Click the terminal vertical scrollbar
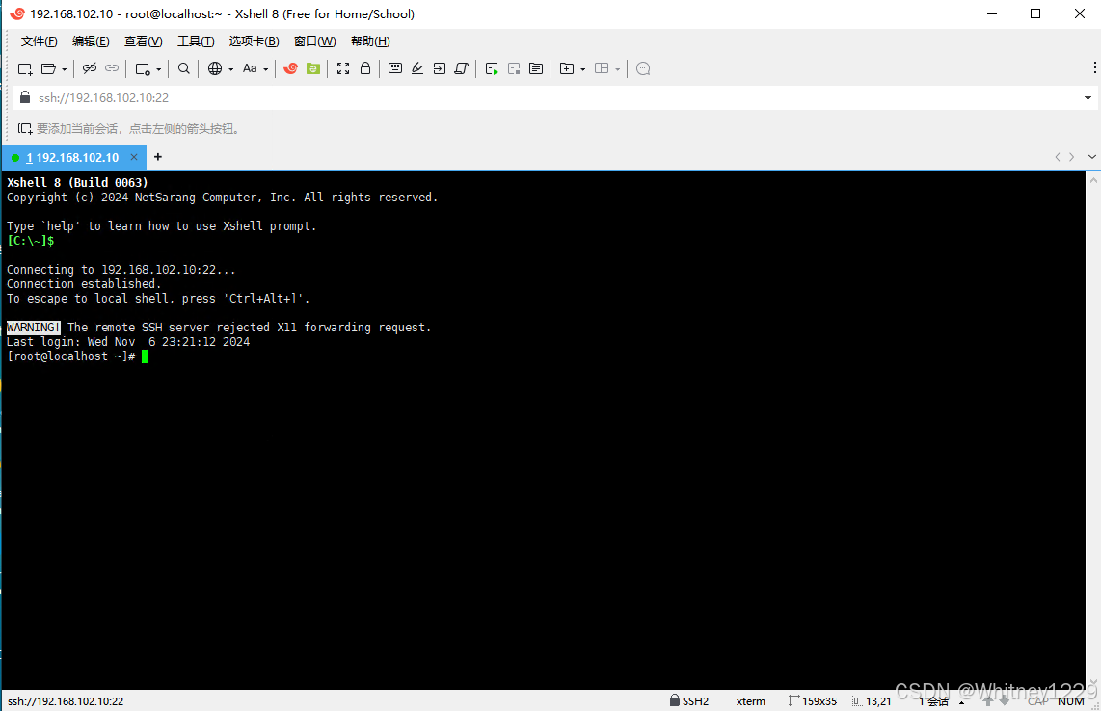Viewport: 1101px width, 711px height. point(1093,431)
